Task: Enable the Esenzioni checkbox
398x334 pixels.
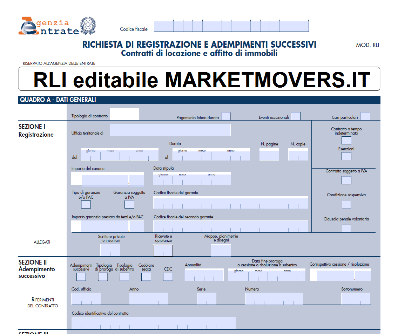Action: (x=346, y=156)
